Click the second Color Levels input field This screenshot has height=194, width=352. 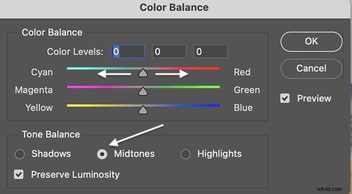pyautogui.click(x=169, y=52)
